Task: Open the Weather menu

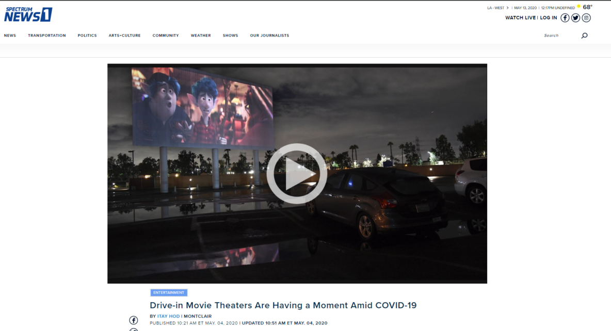Action: coord(201,36)
